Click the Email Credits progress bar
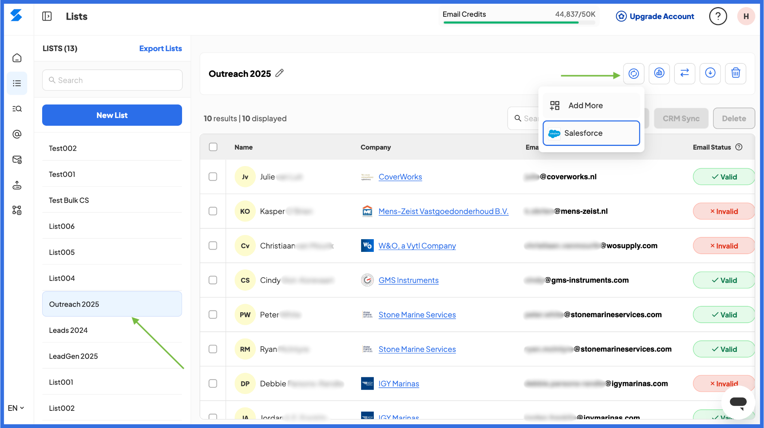 click(519, 23)
